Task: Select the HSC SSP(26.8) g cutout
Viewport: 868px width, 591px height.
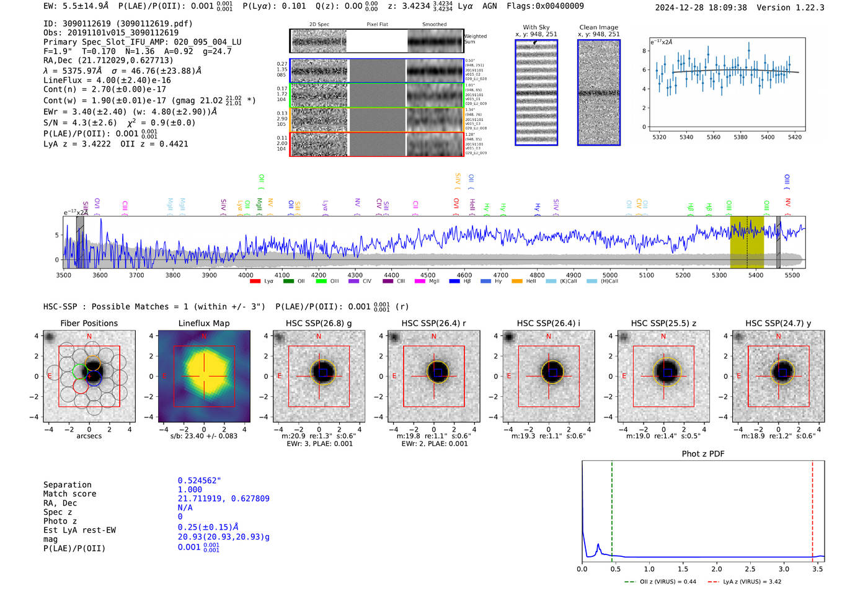Action: (319, 376)
